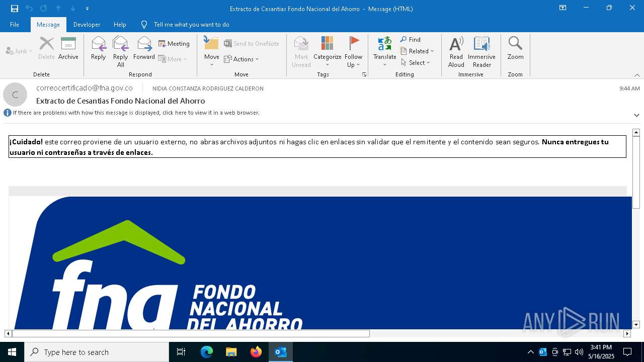644x362 pixels.
Task: Click the view in web browser info bar
Action: 136,113
